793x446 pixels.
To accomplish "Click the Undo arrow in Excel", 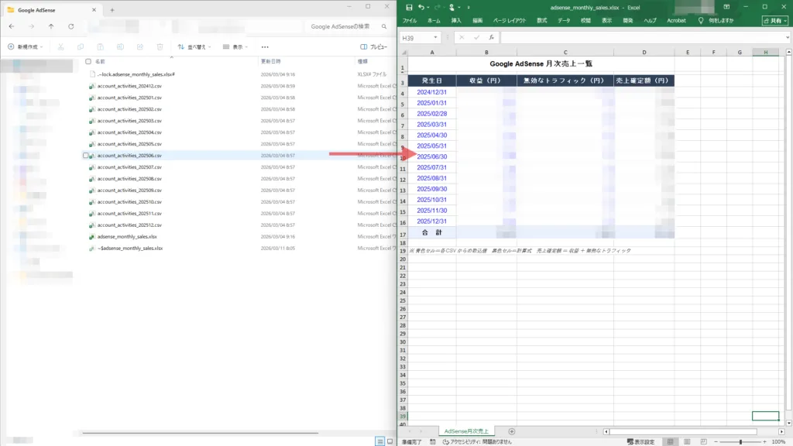I will [x=421, y=7].
